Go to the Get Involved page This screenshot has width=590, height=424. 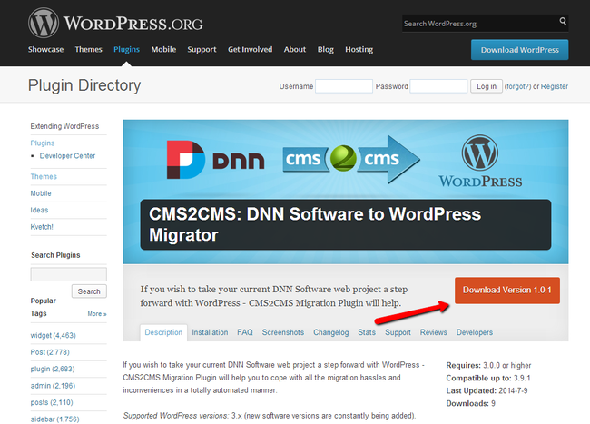click(250, 49)
